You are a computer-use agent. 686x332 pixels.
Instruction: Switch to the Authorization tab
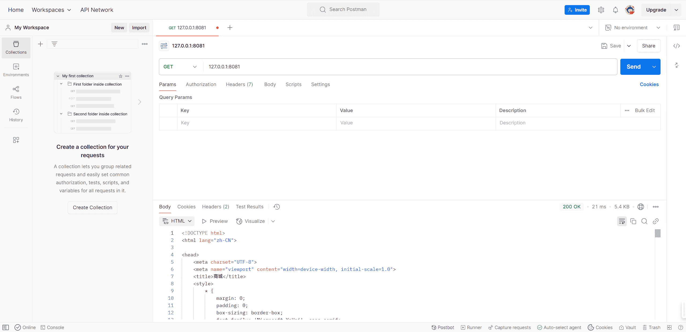click(x=201, y=84)
